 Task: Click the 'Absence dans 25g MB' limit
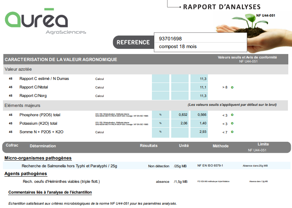255,165
